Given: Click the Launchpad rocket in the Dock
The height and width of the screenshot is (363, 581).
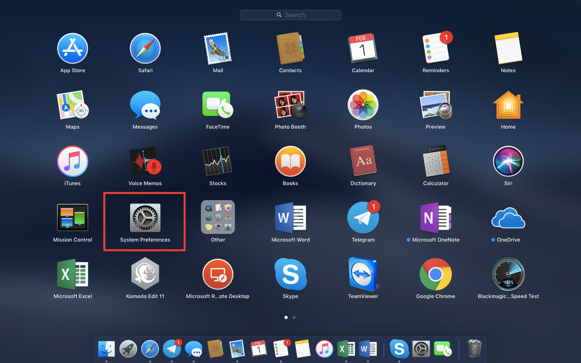Looking at the screenshot, I should (x=128, y=349).
